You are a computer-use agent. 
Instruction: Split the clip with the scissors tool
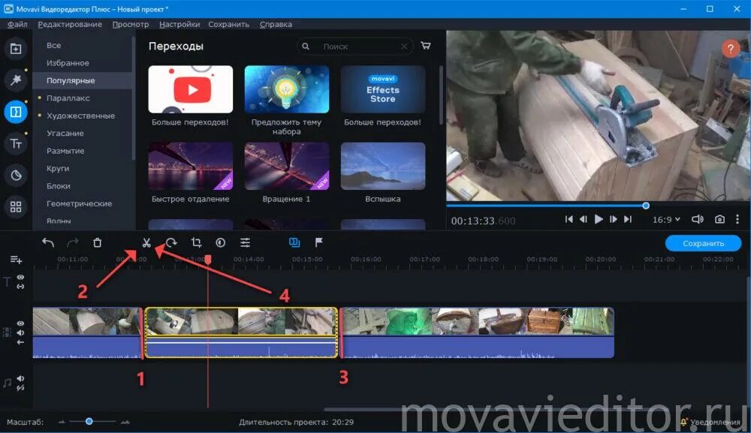pyautogui.click(x=146, y=242)
